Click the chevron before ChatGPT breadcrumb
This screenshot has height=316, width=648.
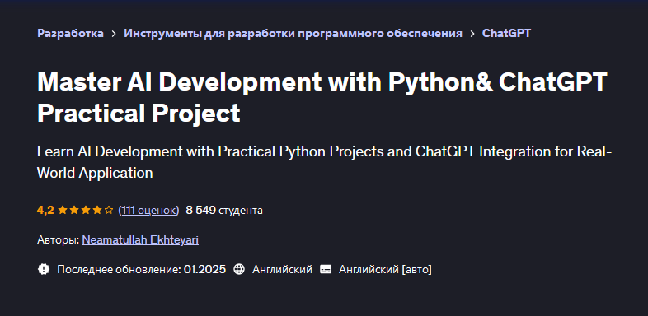point(472,34)
